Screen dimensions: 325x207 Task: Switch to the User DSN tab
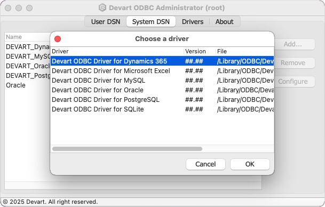coord(106,21)
